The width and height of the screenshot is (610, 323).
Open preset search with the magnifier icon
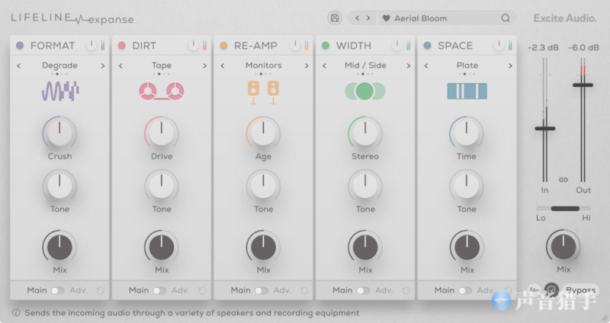click(506, 18)
